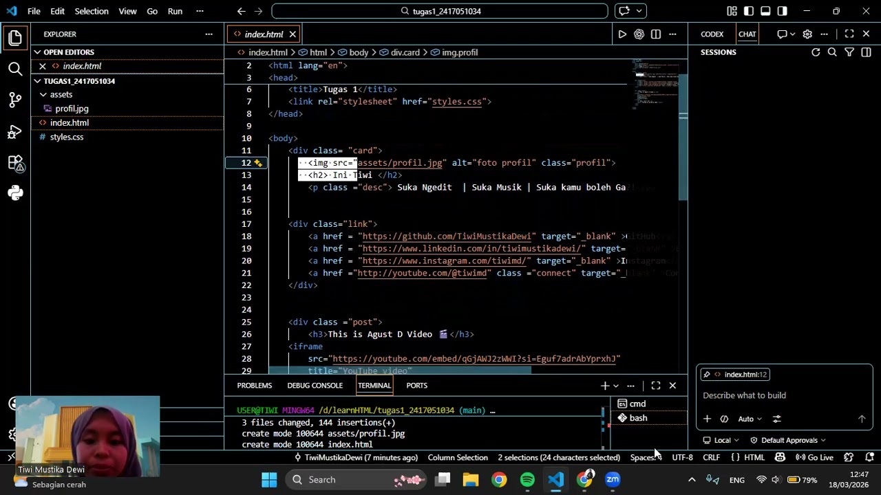Open the Source Control view
Viewport: 881px width, 495px height.
(x=15, y=100)
